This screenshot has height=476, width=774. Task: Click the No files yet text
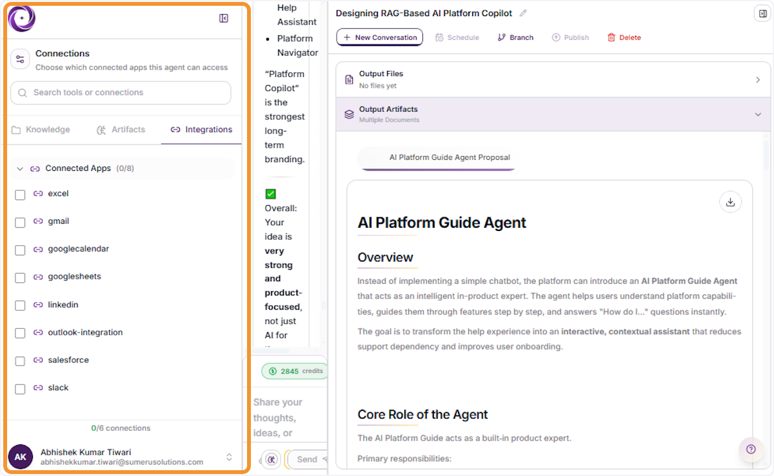click(378, 86)
